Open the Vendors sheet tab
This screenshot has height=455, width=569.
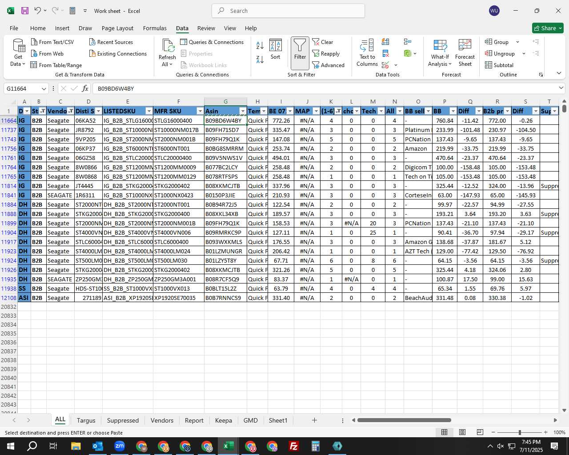(x=162, y=420)
